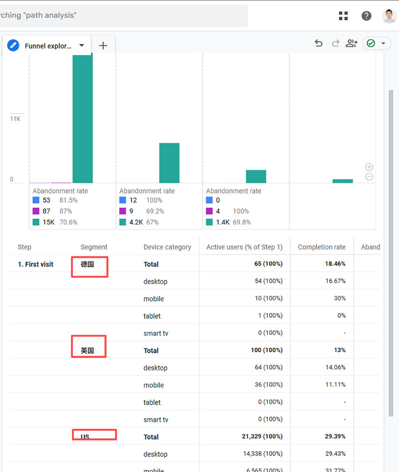Click the pencil edit icon on tab
Viewport: 399px width, 472px height.
13,46
